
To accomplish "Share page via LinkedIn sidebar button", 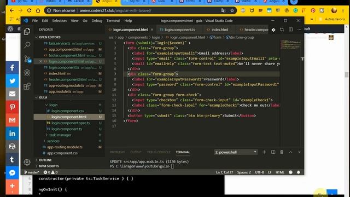I will pos(12,134).
